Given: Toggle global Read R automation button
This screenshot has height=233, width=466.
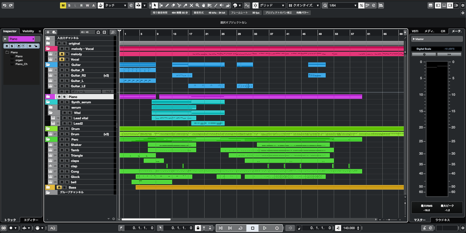Looking at the screenshot, I should pyautogui.click(x=81, y=5).
